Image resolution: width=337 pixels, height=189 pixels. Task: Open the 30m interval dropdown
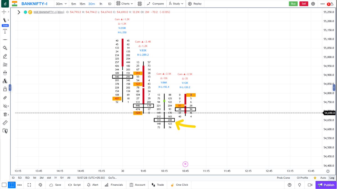[61, 4]
